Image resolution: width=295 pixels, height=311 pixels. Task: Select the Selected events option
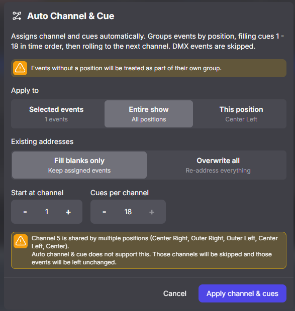coord(56,114)
